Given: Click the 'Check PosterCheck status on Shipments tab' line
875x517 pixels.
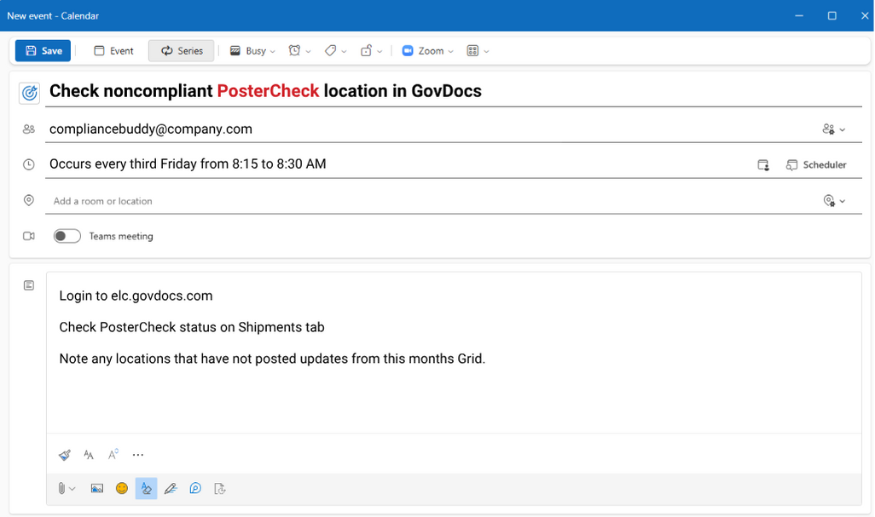Looking at the screenshot, I should point(191,327).
